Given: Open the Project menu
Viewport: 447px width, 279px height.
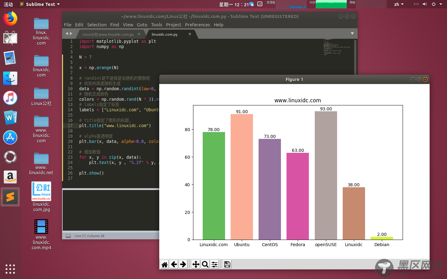Looking at the screenshot, I should (174, 25).
